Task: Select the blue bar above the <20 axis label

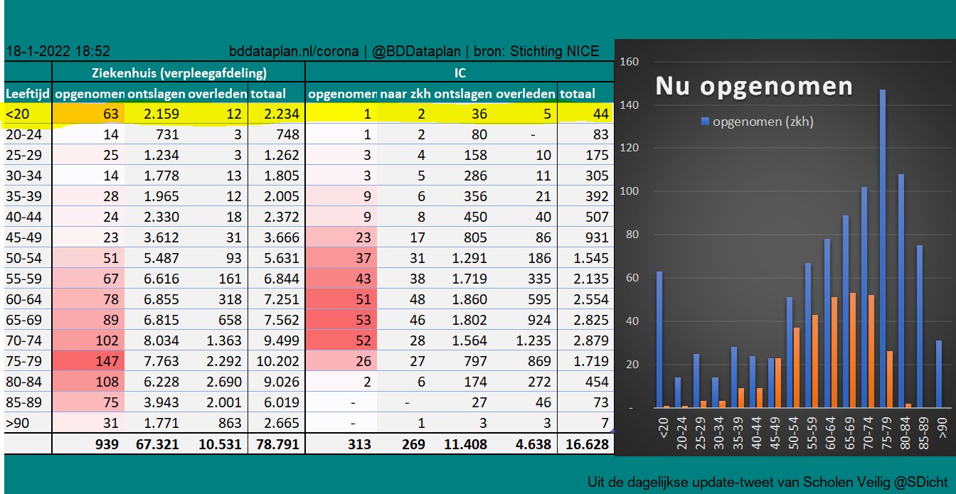Action: 659,340
